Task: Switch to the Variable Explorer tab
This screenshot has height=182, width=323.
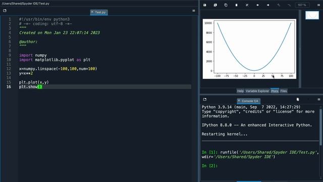Action: (x=257, y=91)
